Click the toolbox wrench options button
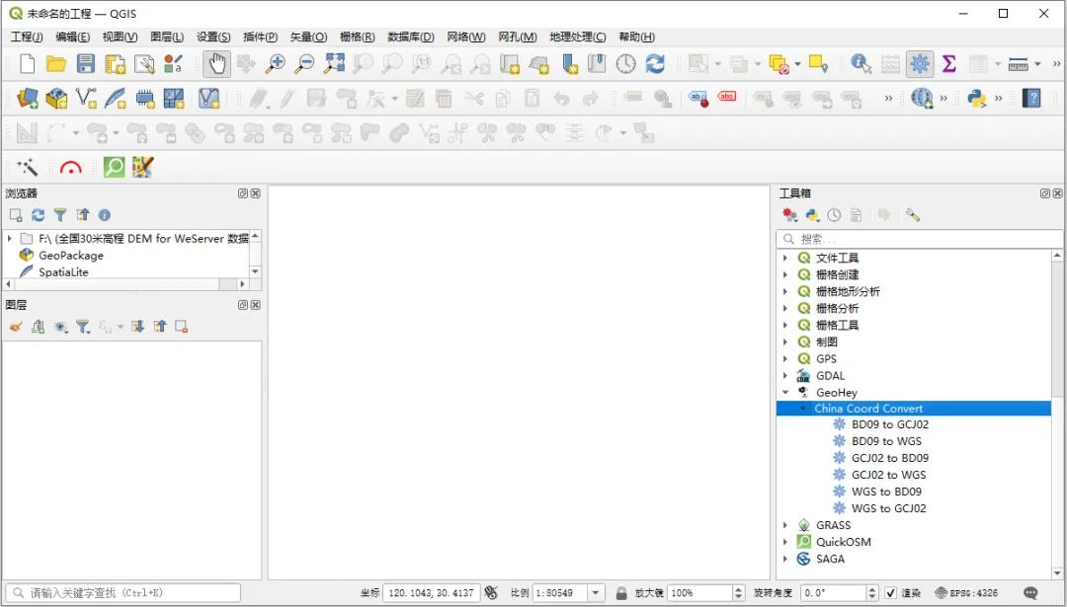Viewport: 1067px width, 607px height. click(x=912, y=214)
